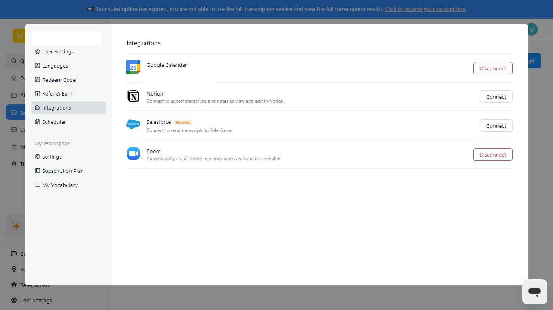Click the Scheduler calendar icon
Screen dimensions: 553x310
point(37,122)
